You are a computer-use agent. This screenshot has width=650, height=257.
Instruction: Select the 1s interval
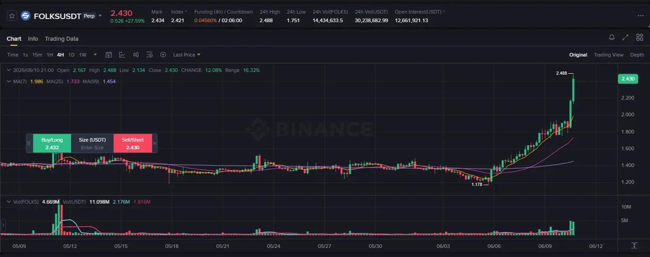click(x=25, y=55)
